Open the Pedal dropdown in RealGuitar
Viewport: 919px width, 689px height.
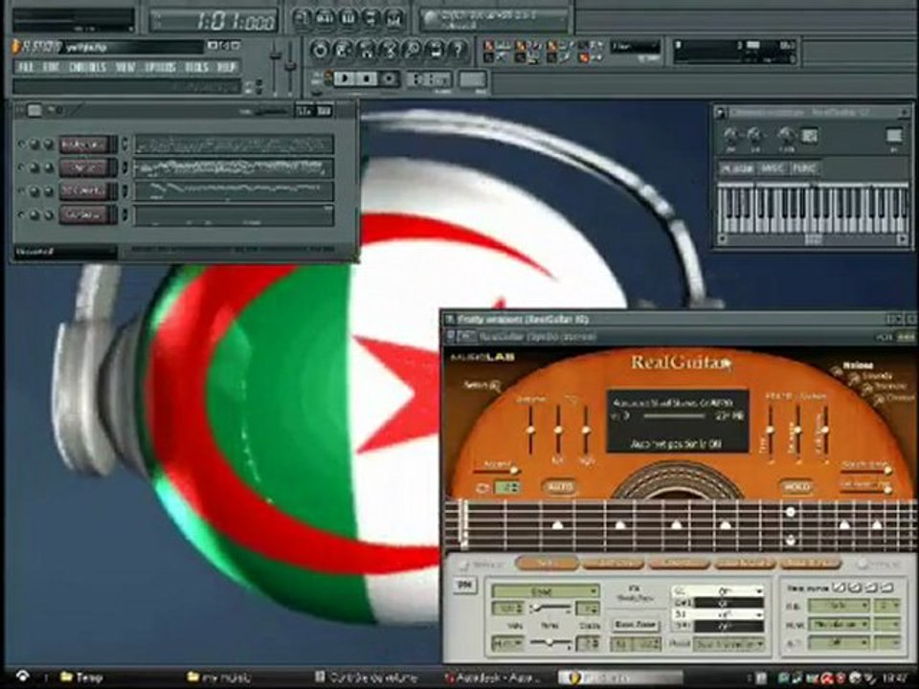pyautogui.click(x=729, y=644)
